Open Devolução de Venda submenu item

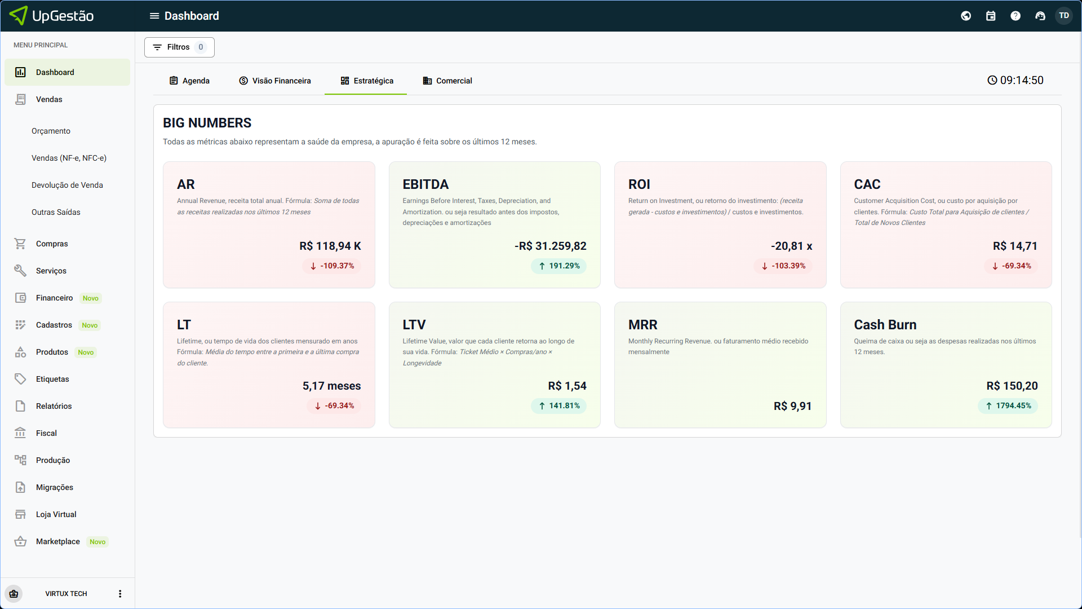(67, 185)
